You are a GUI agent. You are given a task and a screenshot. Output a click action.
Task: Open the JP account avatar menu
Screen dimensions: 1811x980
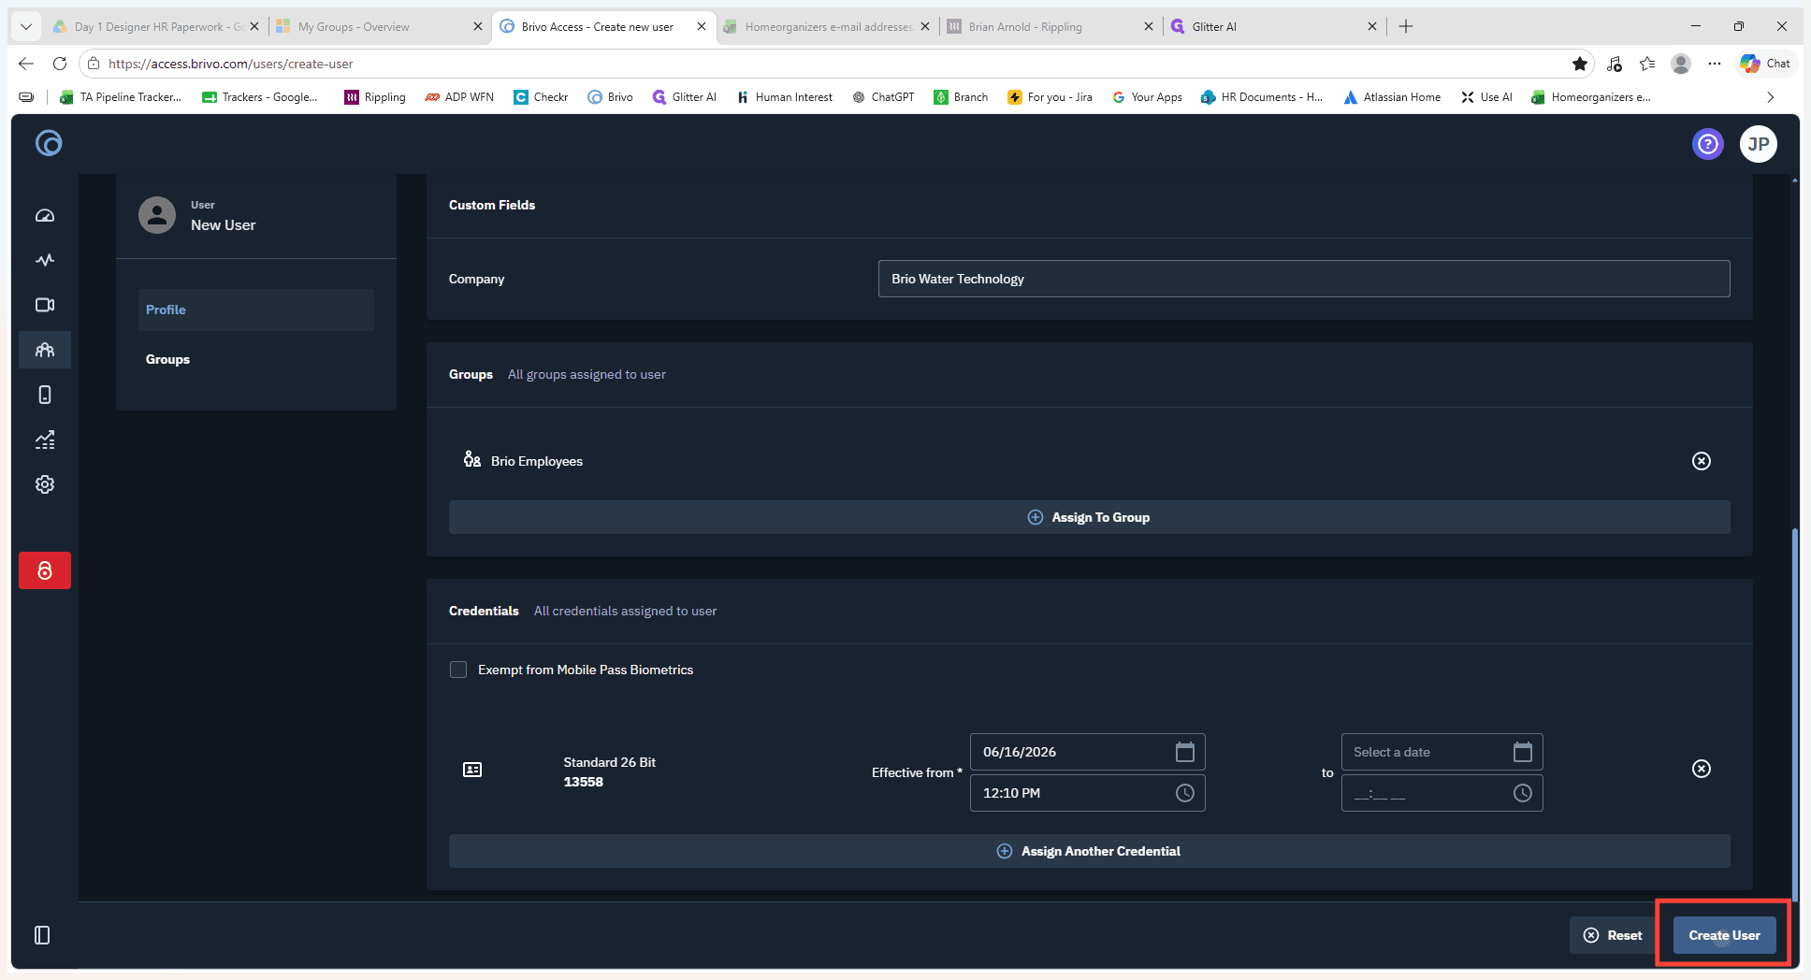(x=1759, y=144)
